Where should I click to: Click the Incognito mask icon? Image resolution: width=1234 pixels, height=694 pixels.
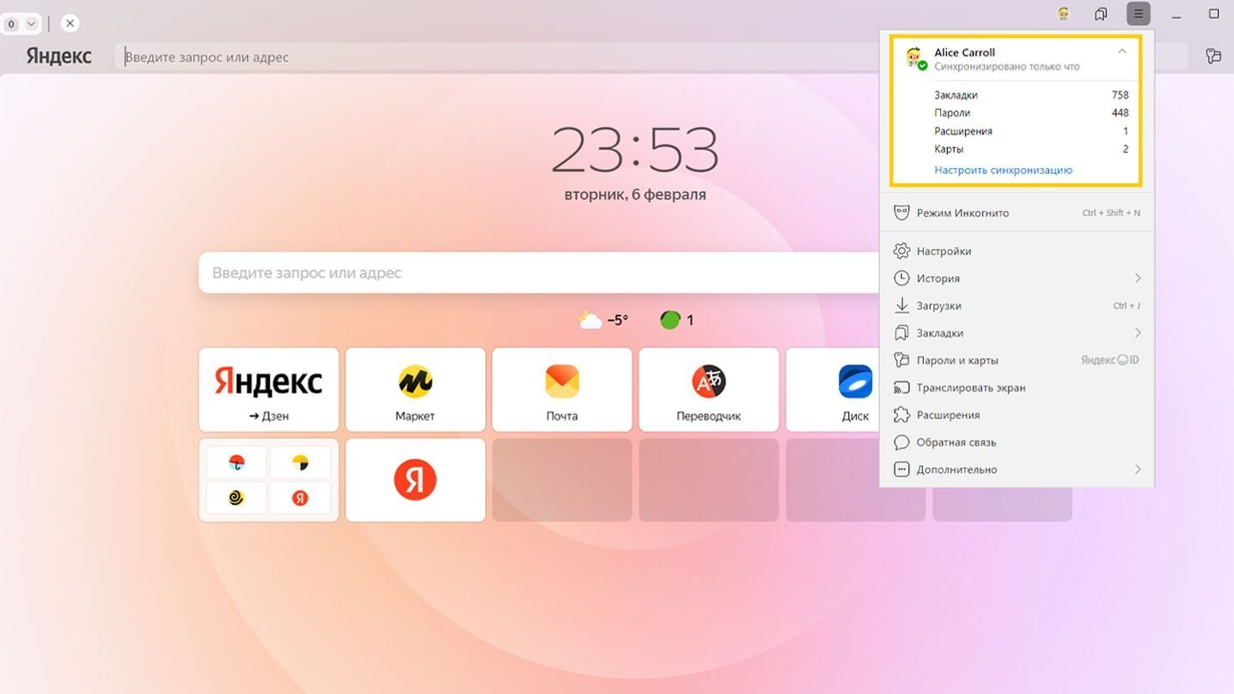(902, 212)
